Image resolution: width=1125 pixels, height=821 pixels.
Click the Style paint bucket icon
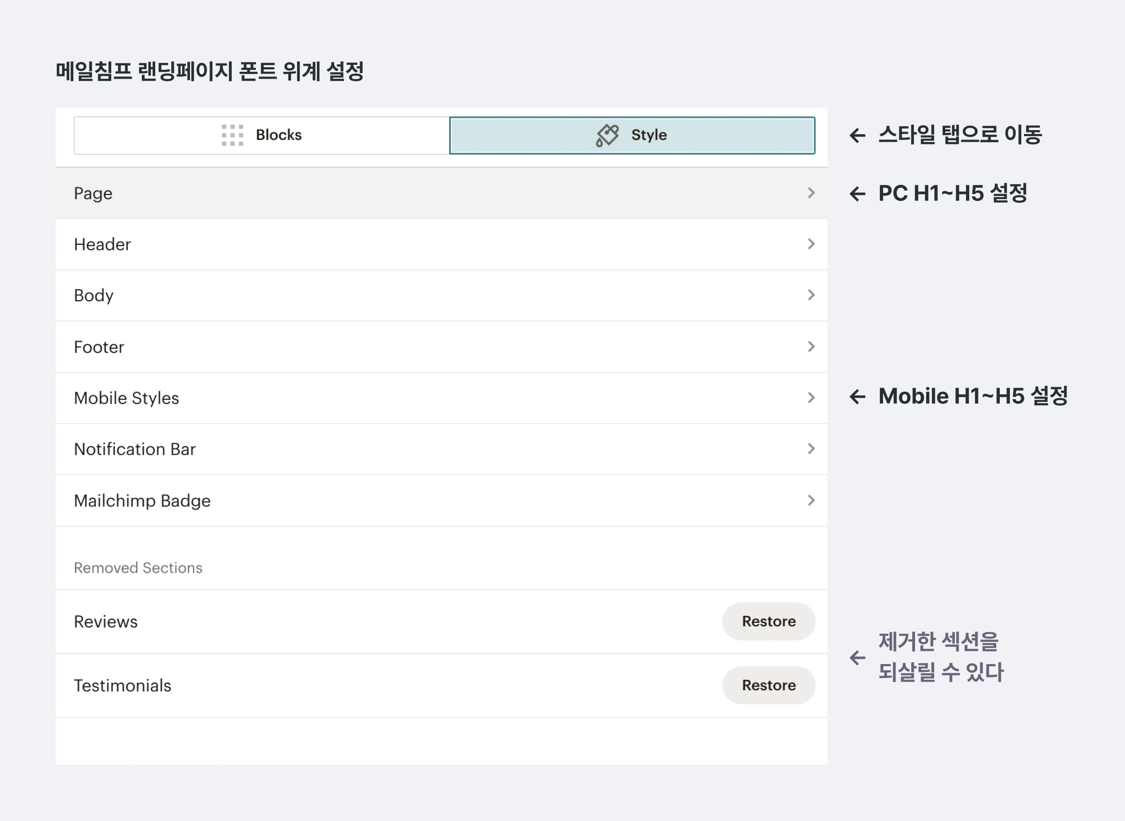607,135
